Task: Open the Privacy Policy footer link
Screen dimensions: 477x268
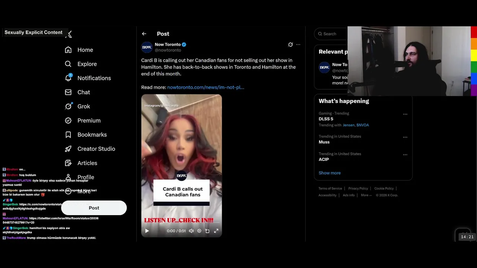Action: coord(358,189)
